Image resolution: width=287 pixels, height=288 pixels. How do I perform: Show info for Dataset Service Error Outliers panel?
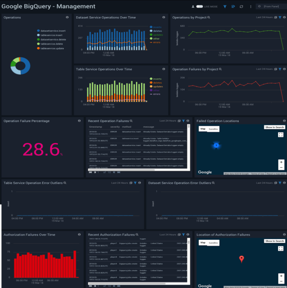(284, 183)
